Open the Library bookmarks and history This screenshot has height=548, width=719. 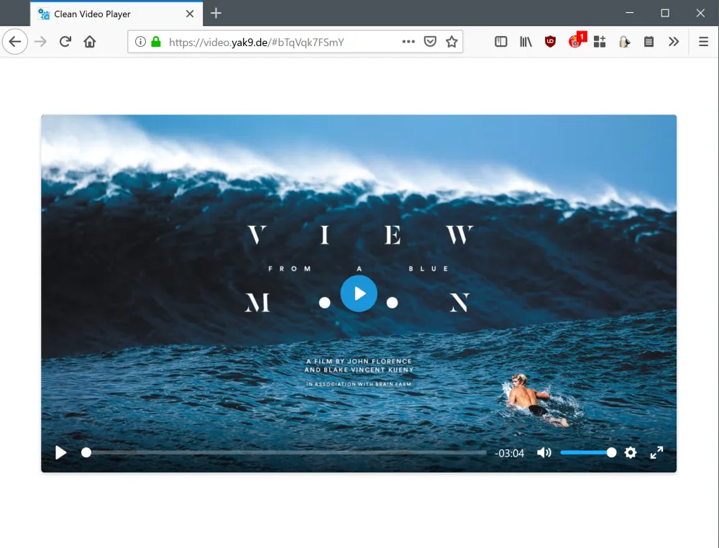[526, 42]
